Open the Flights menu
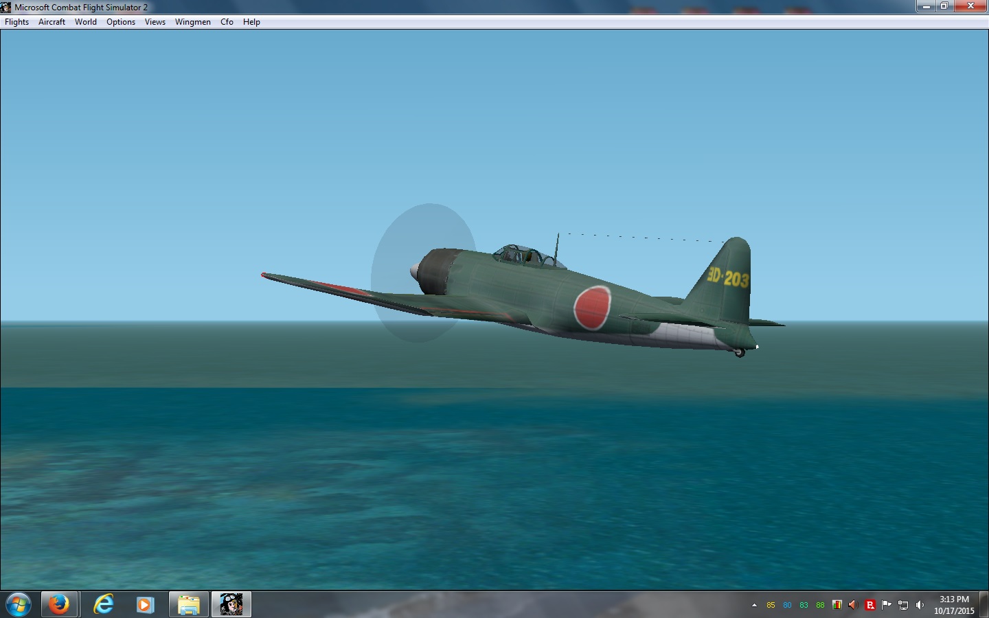Image resolution: width=989 pixels, height=618 pixels. pyautogui.click(x=16, y=22)
